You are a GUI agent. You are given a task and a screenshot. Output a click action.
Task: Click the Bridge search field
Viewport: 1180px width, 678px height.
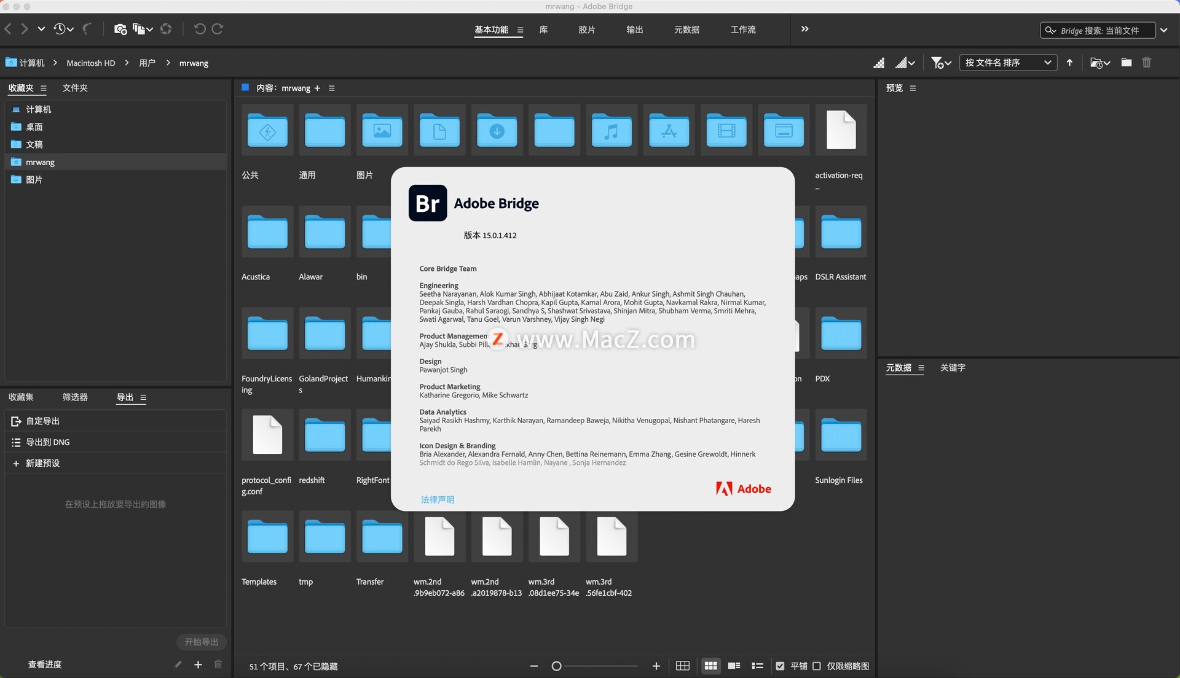click(1097, 30)
